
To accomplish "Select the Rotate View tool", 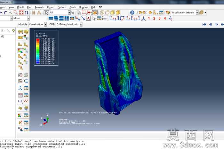I will click(5, 12).
